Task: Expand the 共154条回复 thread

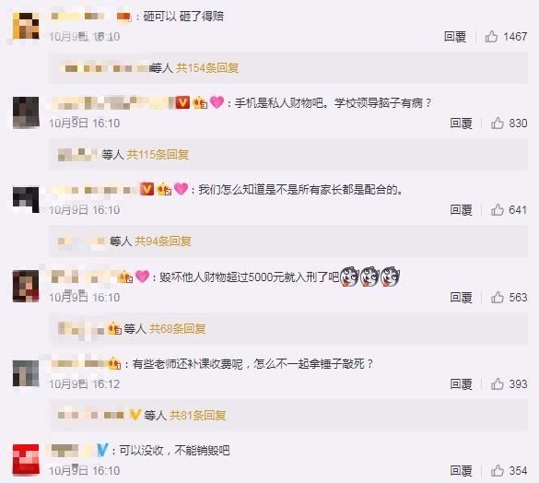Action: point(207,68)
